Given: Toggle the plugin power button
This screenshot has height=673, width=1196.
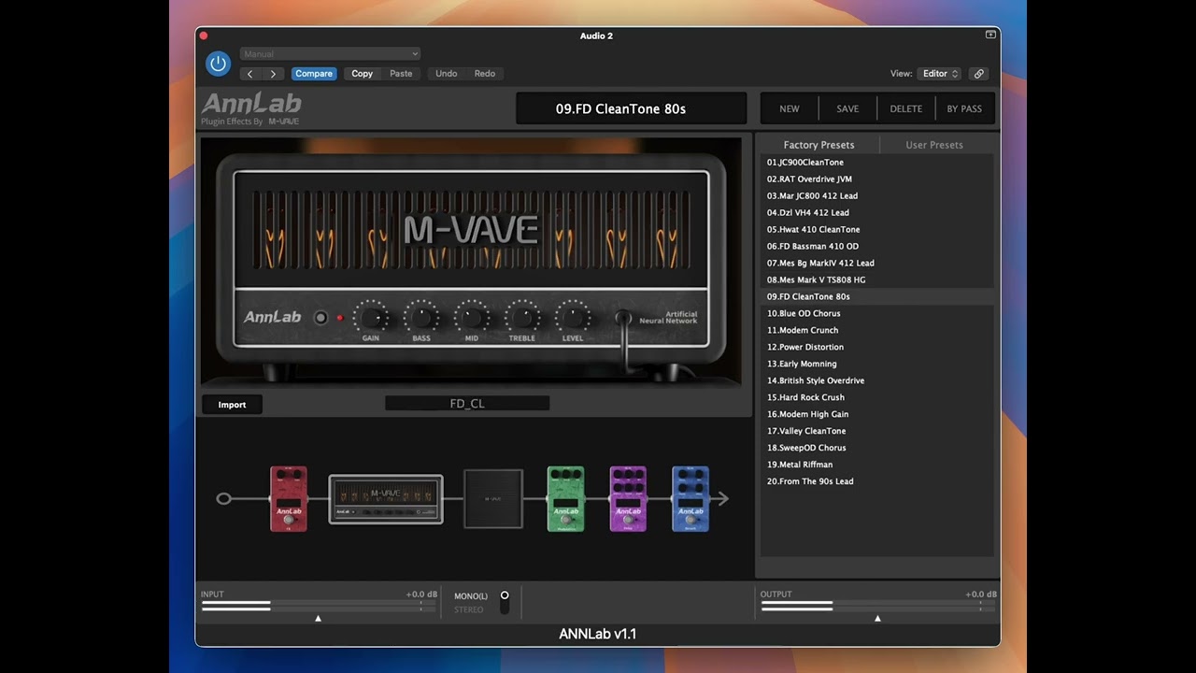Looking at the screenshot, I should tap(218, 64).
